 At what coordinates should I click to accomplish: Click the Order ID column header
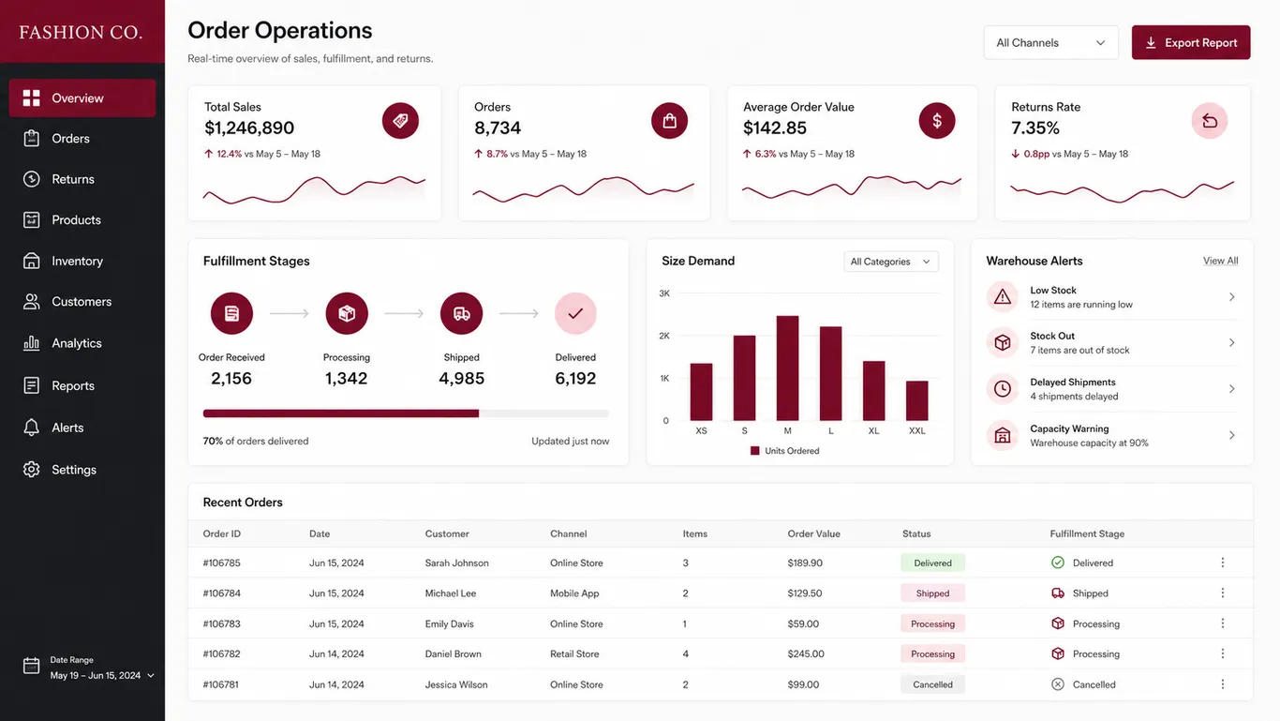coord(222,533)
